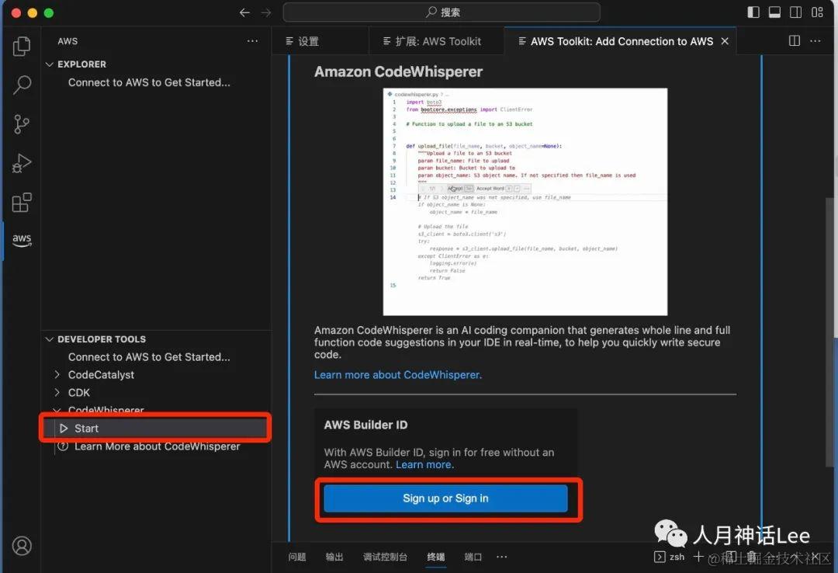Screen dimensions: 838x573
Task: Open the Source Control view icon
Action: (x=22, y=124)
